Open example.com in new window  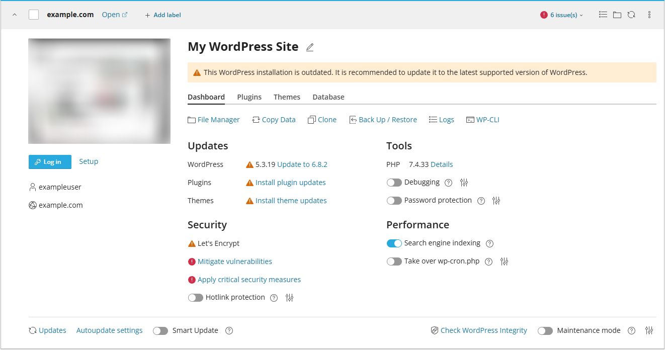coord(115,15)
